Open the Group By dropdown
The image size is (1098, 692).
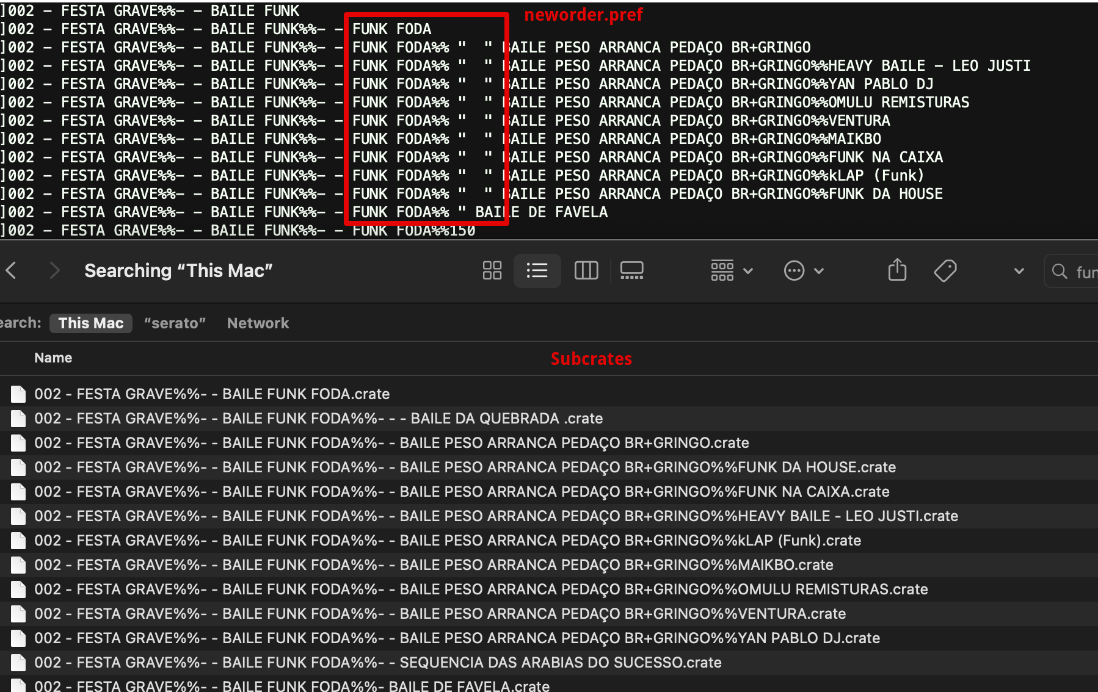click(731, 270)
